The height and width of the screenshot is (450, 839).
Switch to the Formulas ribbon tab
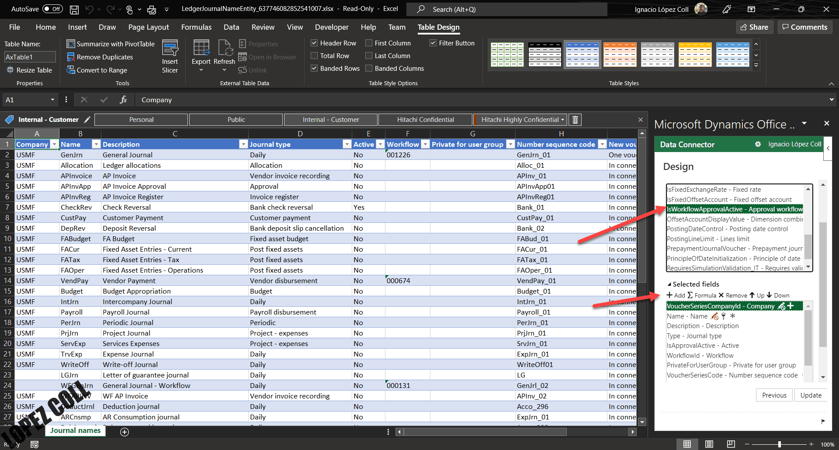coord(196,27)
